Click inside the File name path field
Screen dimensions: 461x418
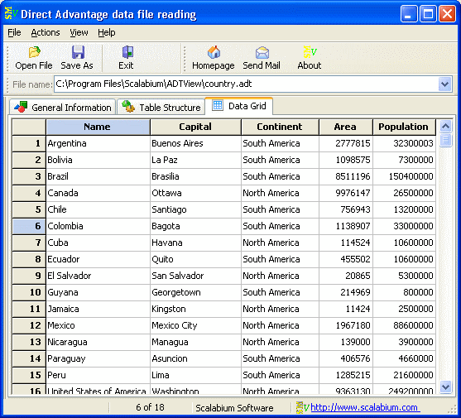click(246, 84)
